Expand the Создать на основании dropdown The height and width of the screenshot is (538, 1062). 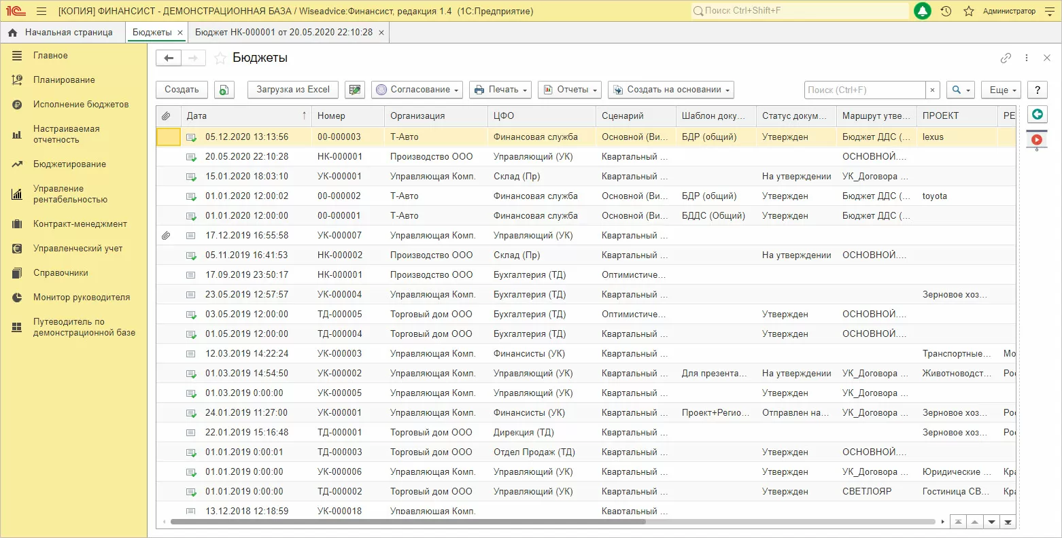tap(671, 90)
